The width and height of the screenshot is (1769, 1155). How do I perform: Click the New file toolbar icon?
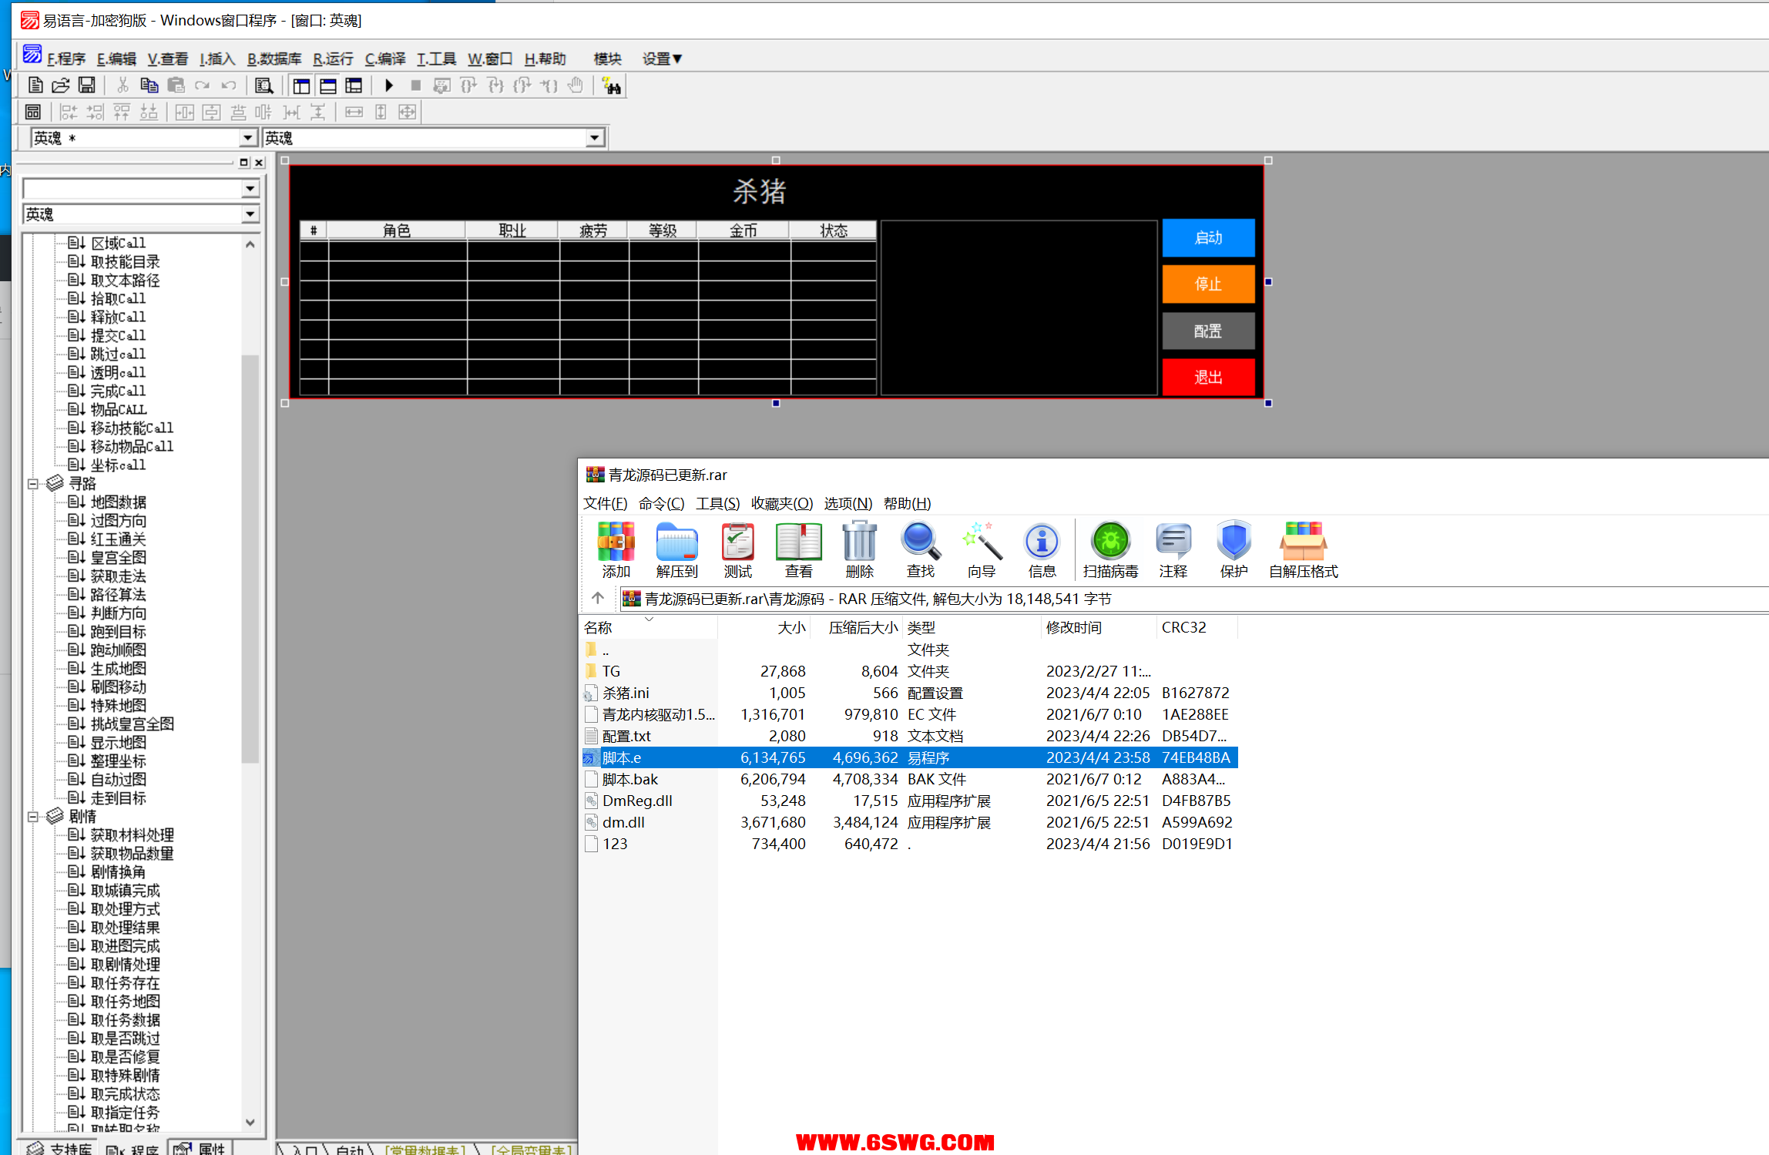point(35,86)
